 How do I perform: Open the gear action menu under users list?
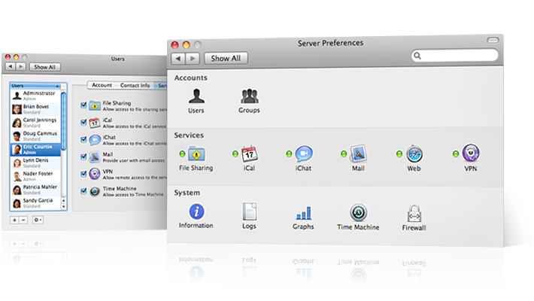point(38,220)
